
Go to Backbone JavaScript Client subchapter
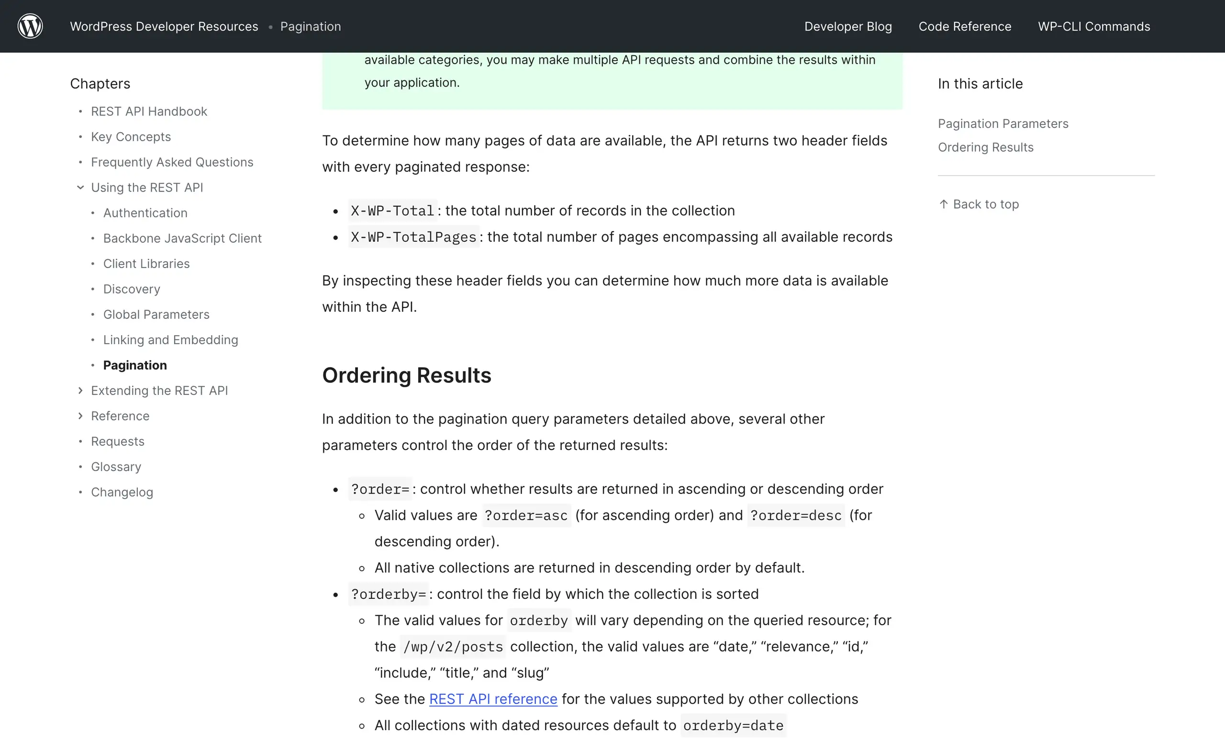182,238
